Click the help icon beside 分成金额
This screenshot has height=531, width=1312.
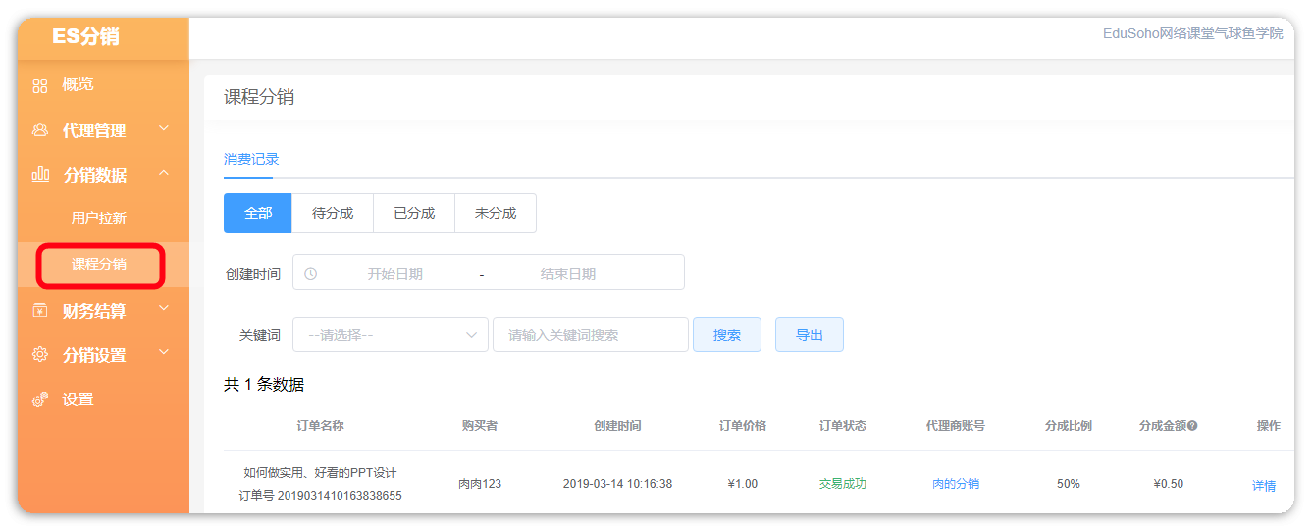point(1192,426)
